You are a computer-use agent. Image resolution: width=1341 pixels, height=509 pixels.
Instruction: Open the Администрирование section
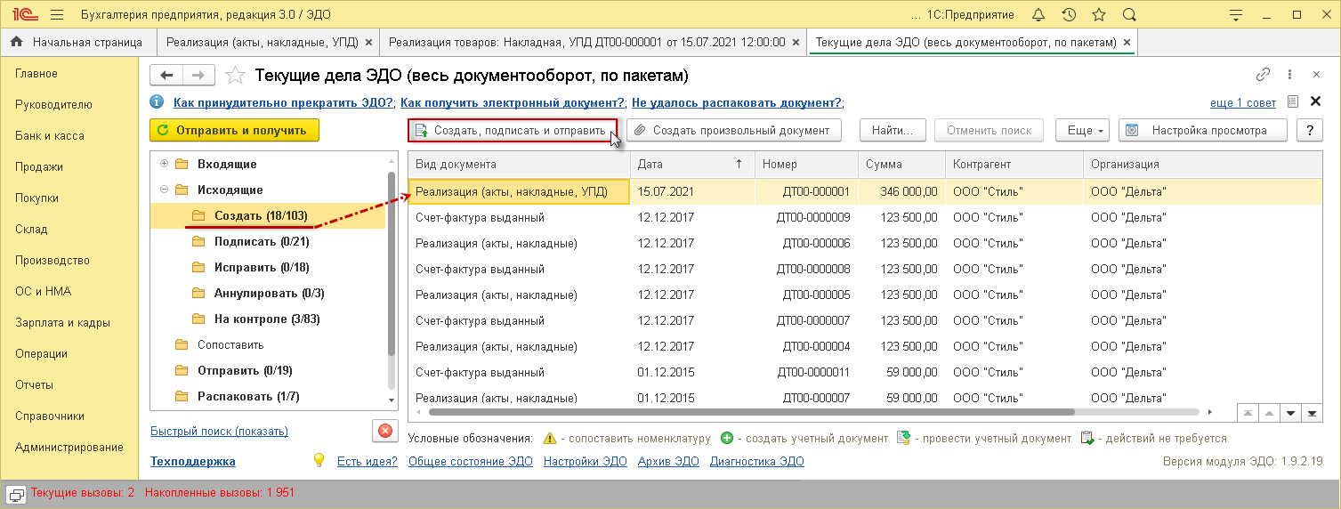[69, 447]
